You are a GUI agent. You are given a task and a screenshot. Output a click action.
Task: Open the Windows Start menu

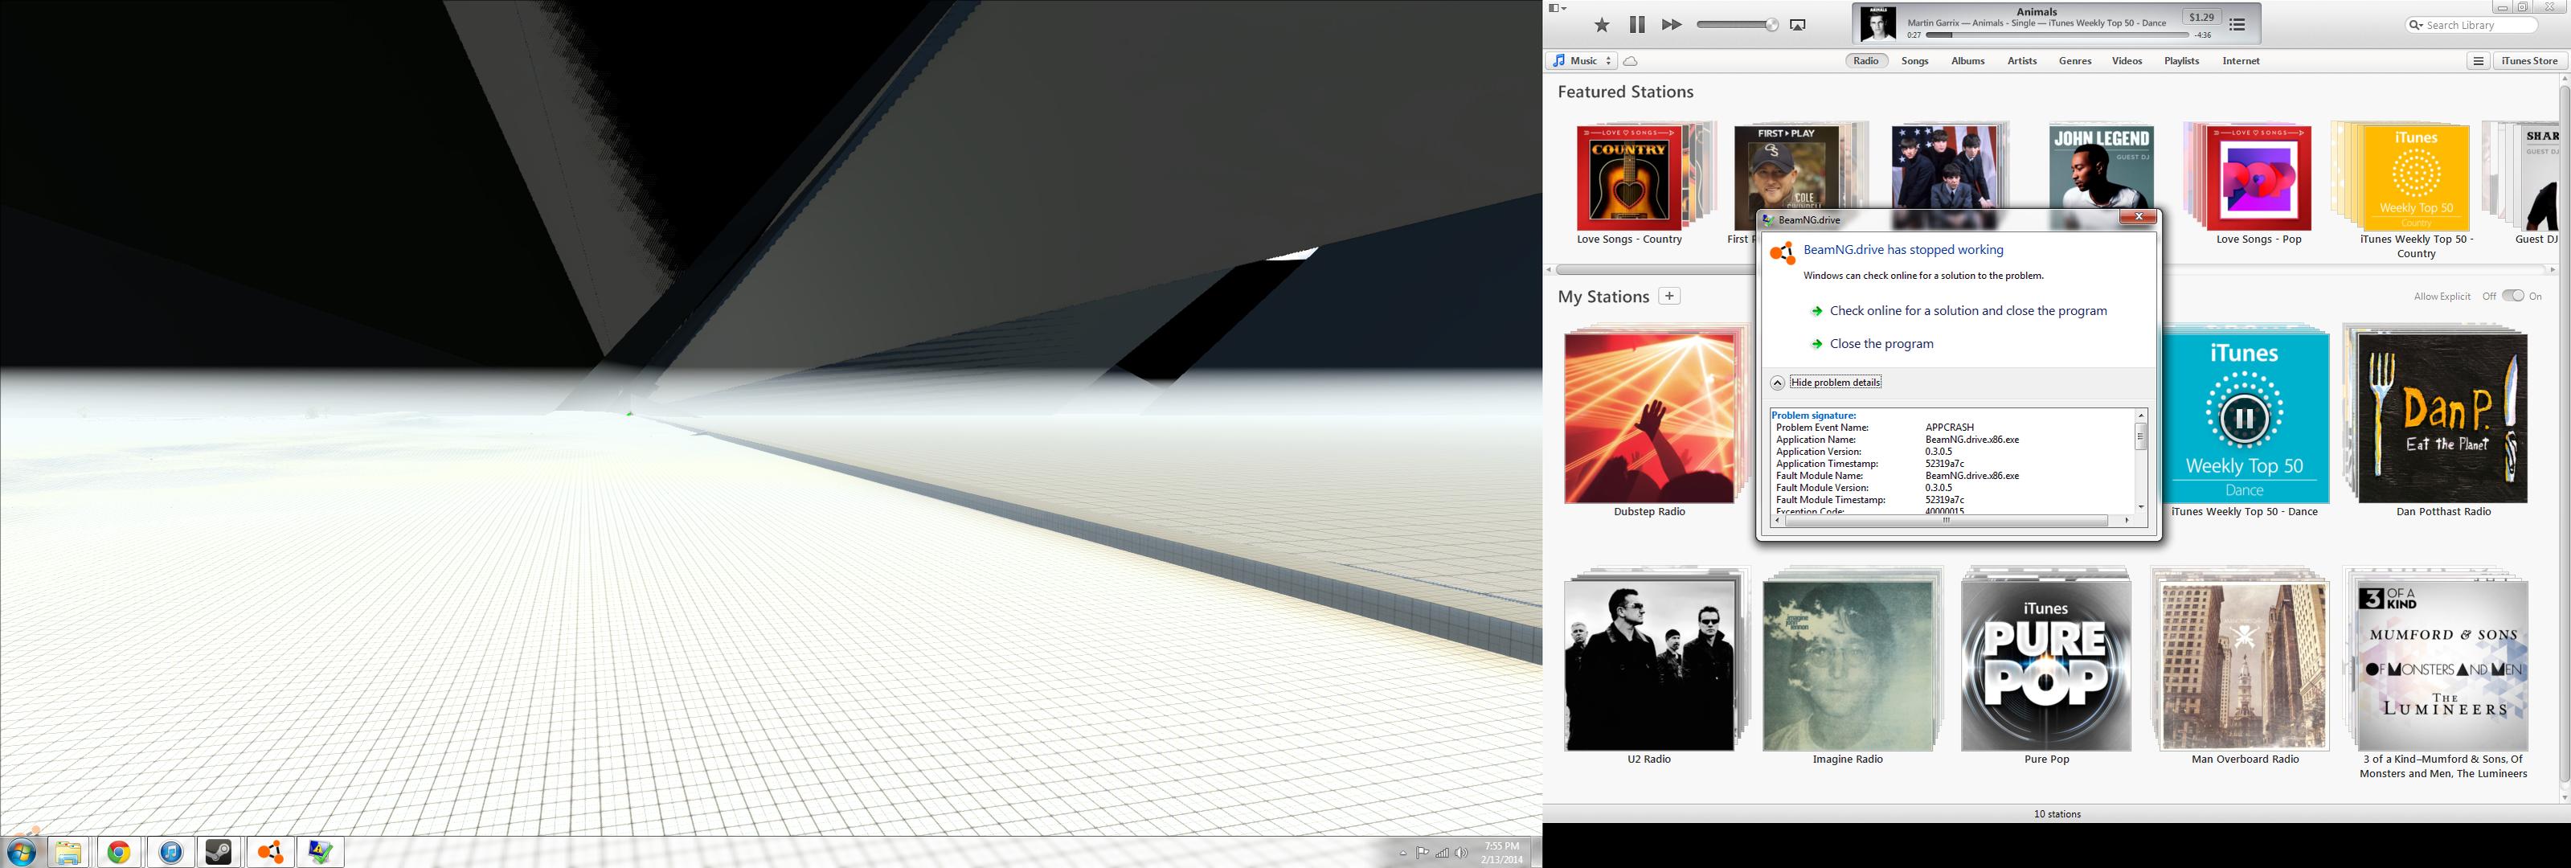[x=21, y=851]
